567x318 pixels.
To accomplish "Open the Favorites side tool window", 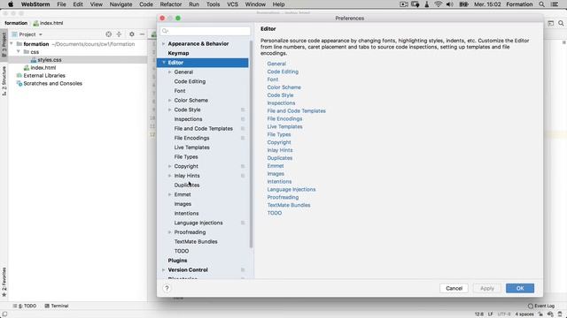I will pos(4,283).
